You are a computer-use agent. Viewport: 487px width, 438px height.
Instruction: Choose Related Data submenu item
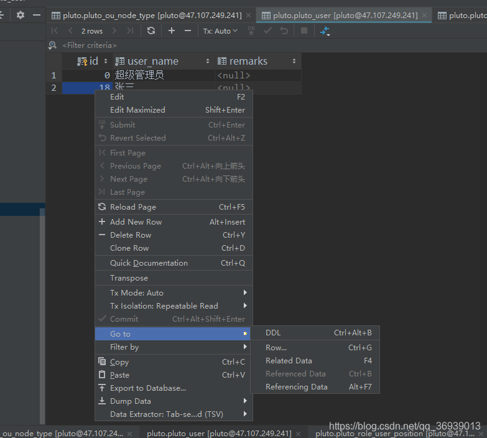point(315,361)
